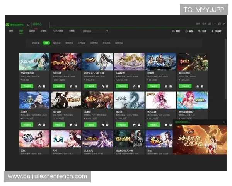The image size is (232, 186).
Task: Select the 全部 category filter pill
Action: (46, 43)
